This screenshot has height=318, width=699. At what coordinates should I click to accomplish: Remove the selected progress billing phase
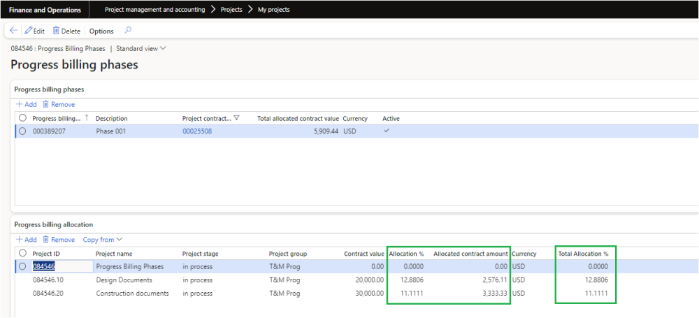[x=58, y=104]
